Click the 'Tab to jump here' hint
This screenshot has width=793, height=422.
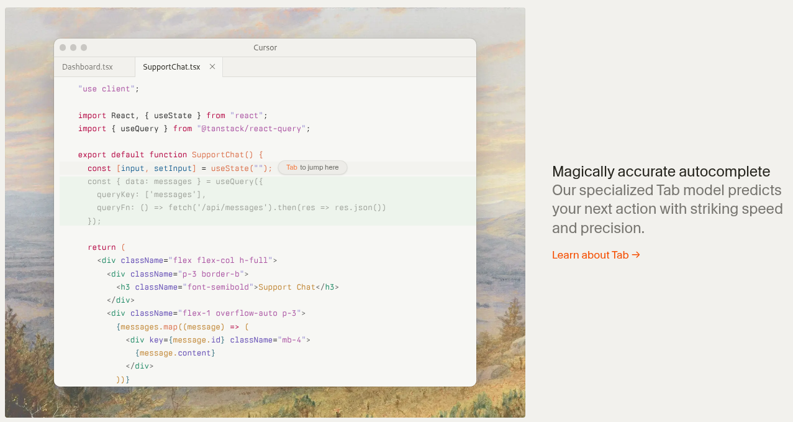point(312,168)
